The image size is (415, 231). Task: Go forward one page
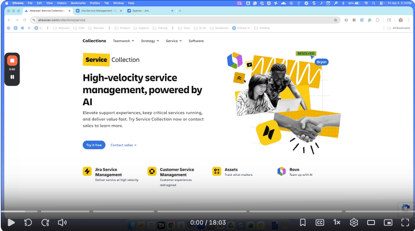(17, 20)
